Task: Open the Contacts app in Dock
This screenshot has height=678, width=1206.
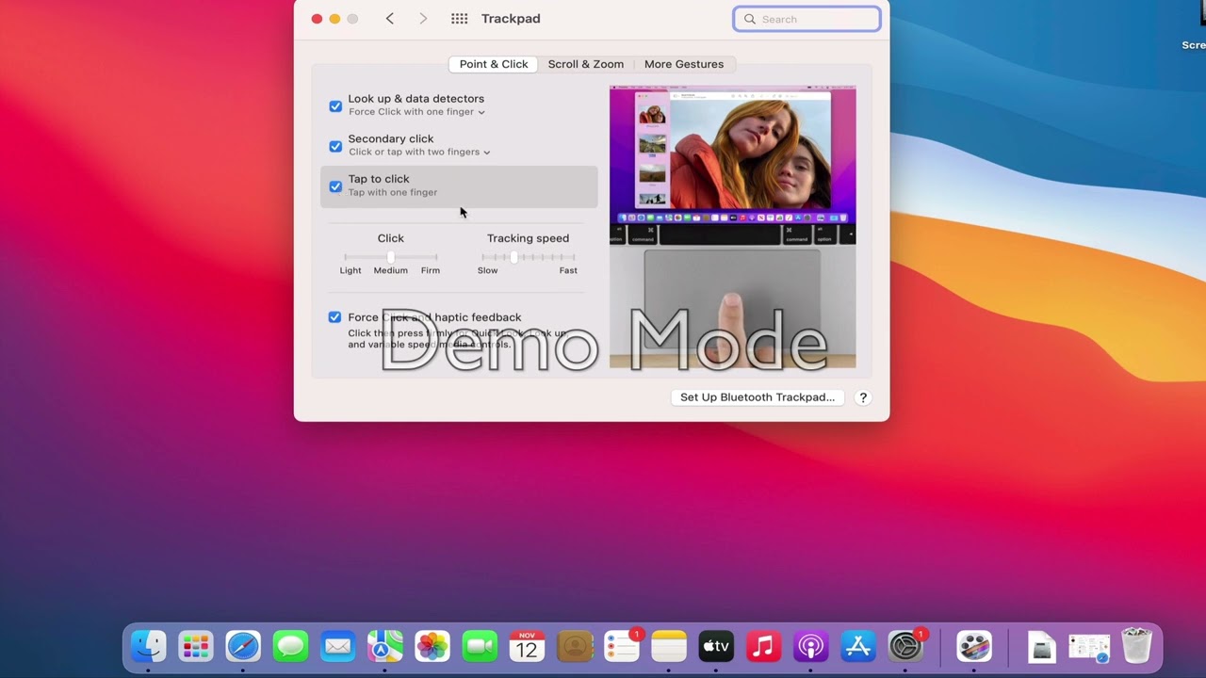Action: point(575,646)
